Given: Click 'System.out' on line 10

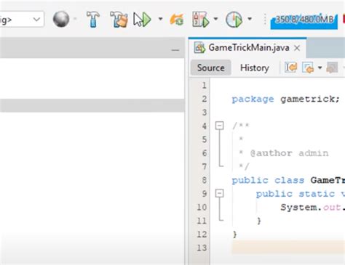Looking at the screenshot, I should click(x=311, y=208).
